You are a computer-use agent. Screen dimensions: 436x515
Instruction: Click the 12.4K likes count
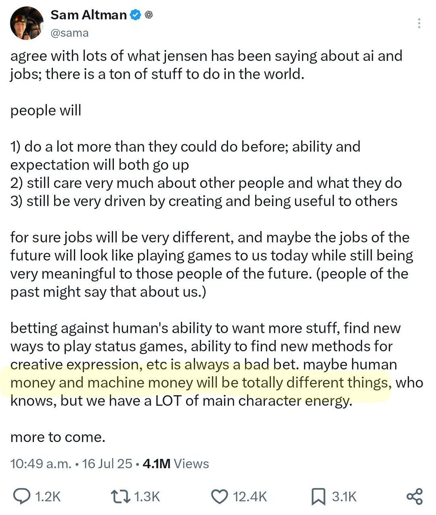(x=250, y=497)
